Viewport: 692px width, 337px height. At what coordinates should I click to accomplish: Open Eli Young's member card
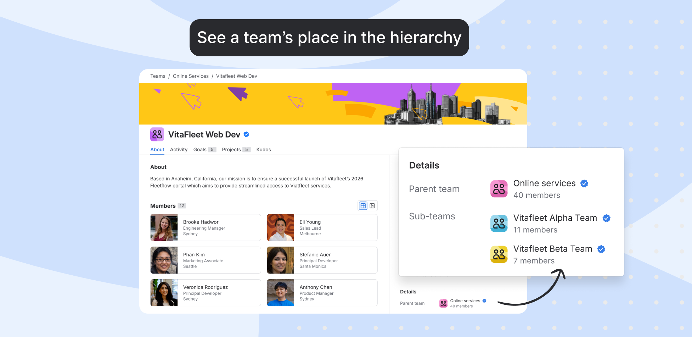point(322,228)
